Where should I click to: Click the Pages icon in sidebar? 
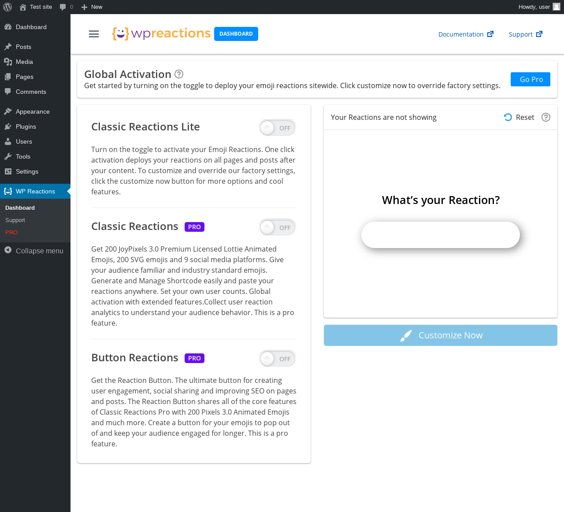coord(8,77)
